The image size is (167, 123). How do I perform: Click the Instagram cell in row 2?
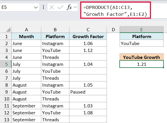pyautogui.click(x=55, y=44)
